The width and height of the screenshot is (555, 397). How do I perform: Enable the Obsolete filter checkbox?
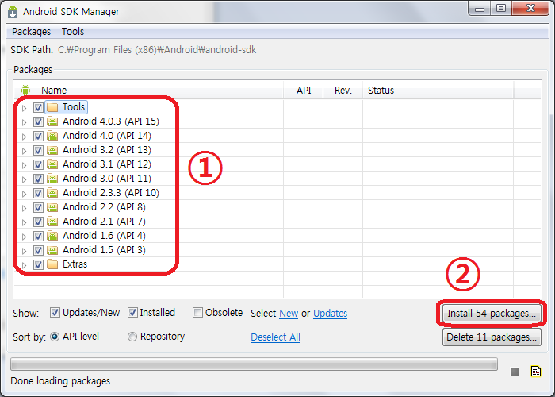(197, 313)
